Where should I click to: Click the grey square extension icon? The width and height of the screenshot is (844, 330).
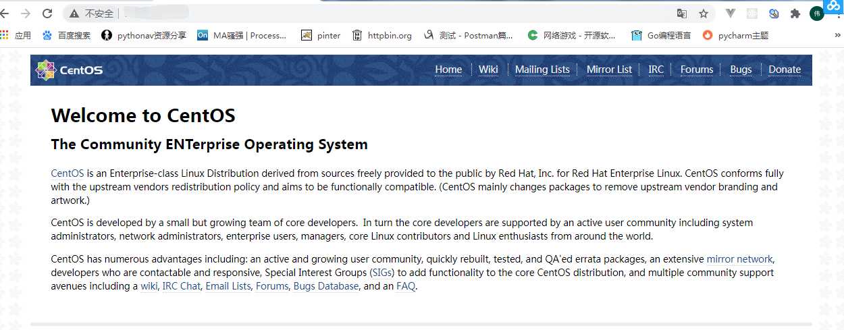[x=752, y=13]
